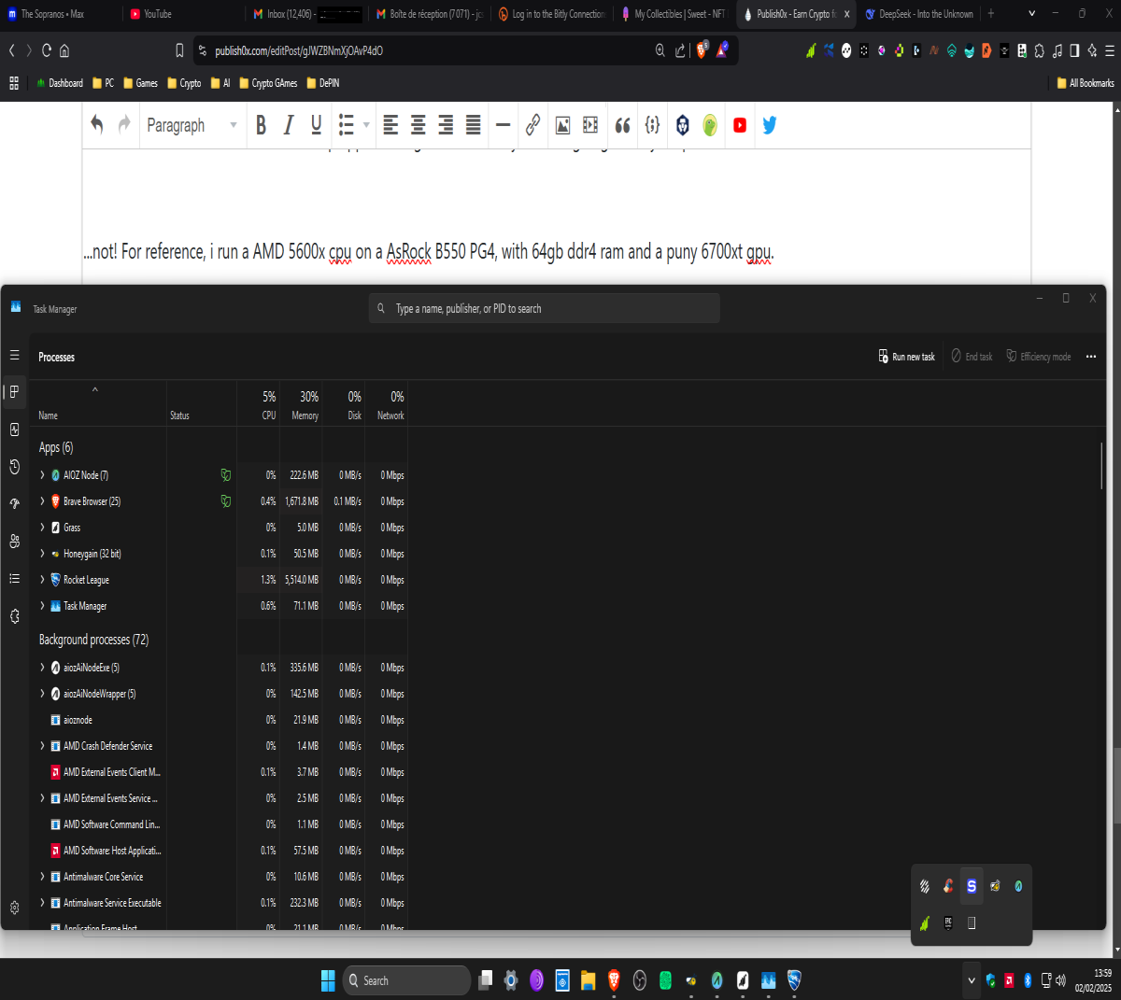Open bulleted list dropdown arrow

coord(366,125)
